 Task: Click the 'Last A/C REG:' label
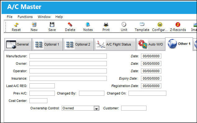17,86
